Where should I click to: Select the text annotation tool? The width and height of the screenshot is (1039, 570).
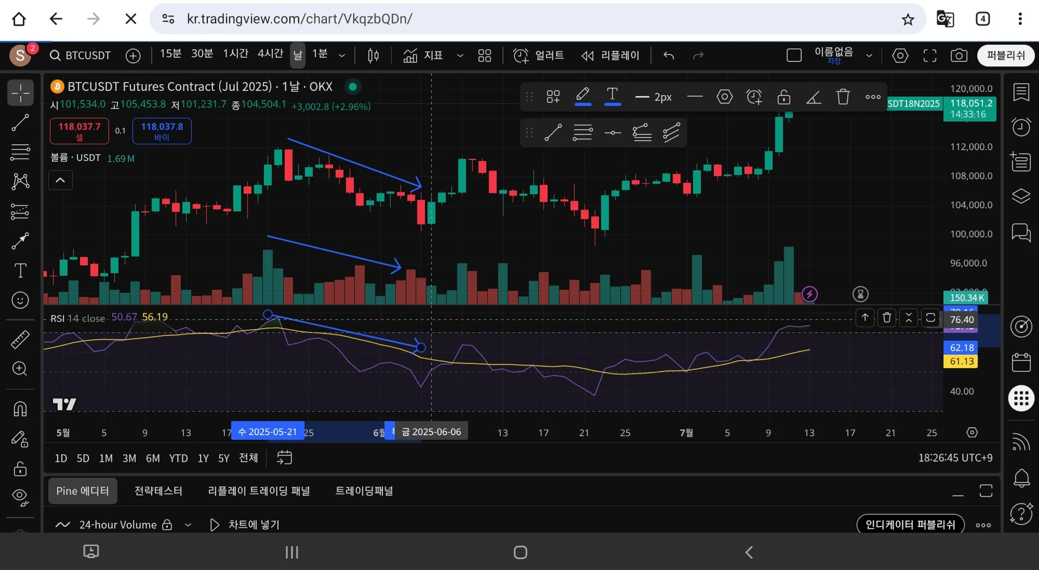[x=20, y=270]
